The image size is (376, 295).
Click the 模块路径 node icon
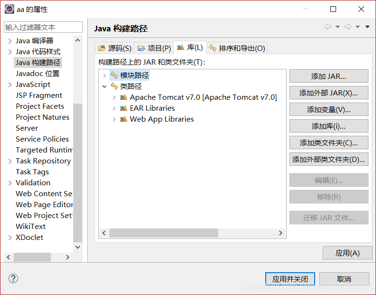114,75
